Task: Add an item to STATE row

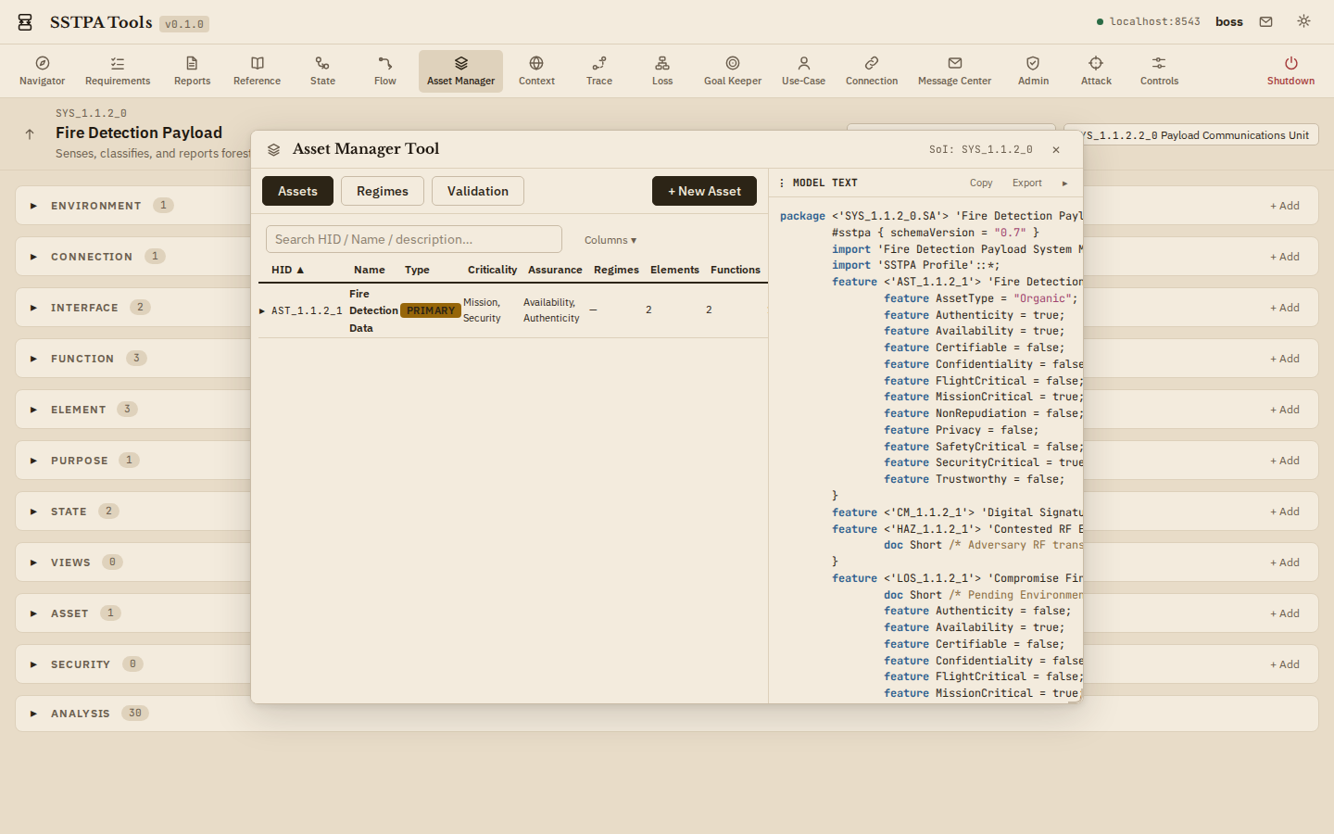Action: point(1285,512)
